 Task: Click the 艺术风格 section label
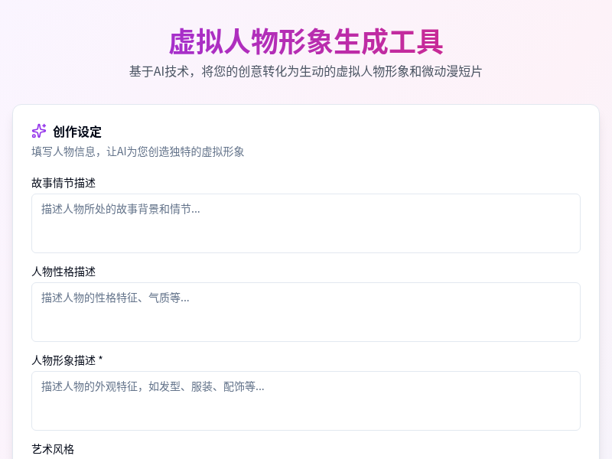pos(52,450)
